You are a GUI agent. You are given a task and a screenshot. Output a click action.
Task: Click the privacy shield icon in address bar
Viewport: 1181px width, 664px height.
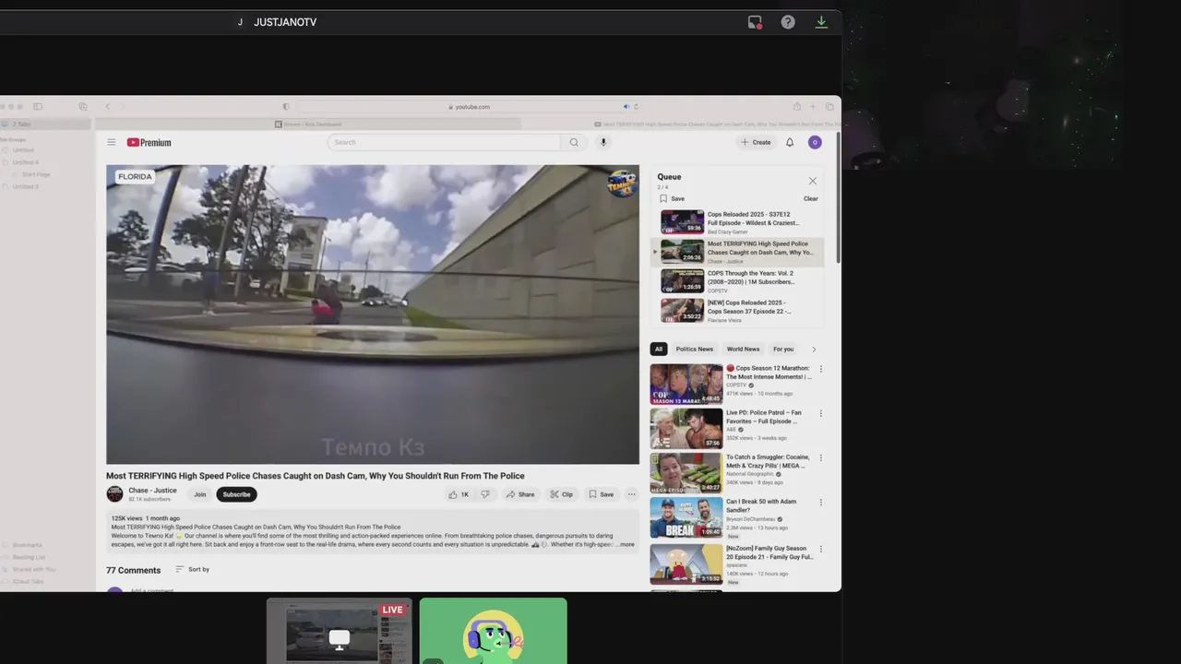[285, 107]
